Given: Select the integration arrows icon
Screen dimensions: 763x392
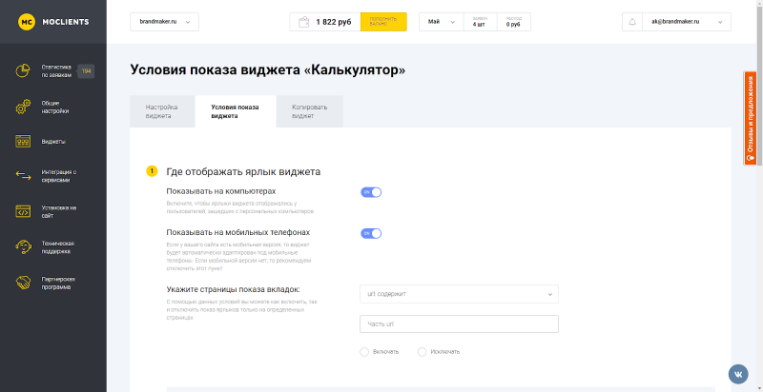Looking at the screenshot, I should (23, 176).
